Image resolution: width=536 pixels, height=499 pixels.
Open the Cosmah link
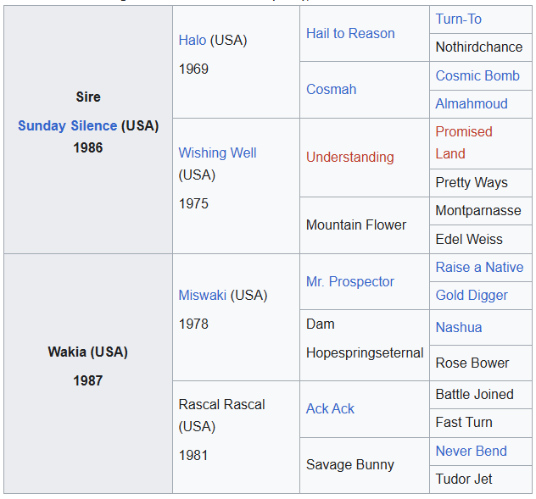332,90
